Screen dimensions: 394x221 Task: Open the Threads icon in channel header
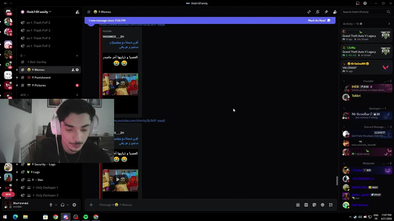pyautogui.click(x=309, y=12)
